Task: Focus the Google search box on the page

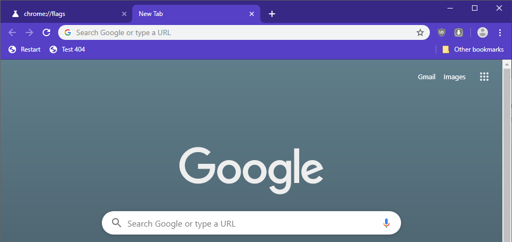Action: (x=251, y=223)
